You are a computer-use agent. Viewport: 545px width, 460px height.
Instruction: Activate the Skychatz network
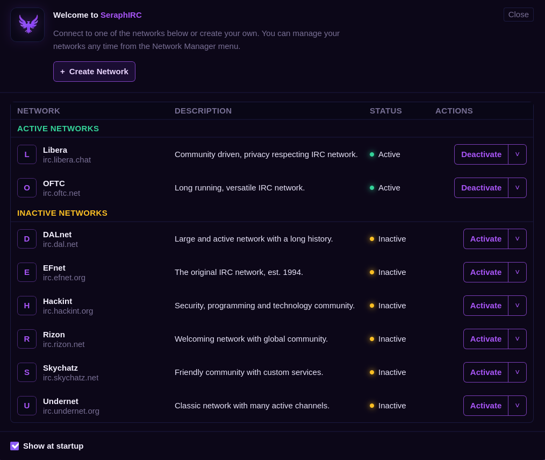pyautogui.click(x=485, y=373)
